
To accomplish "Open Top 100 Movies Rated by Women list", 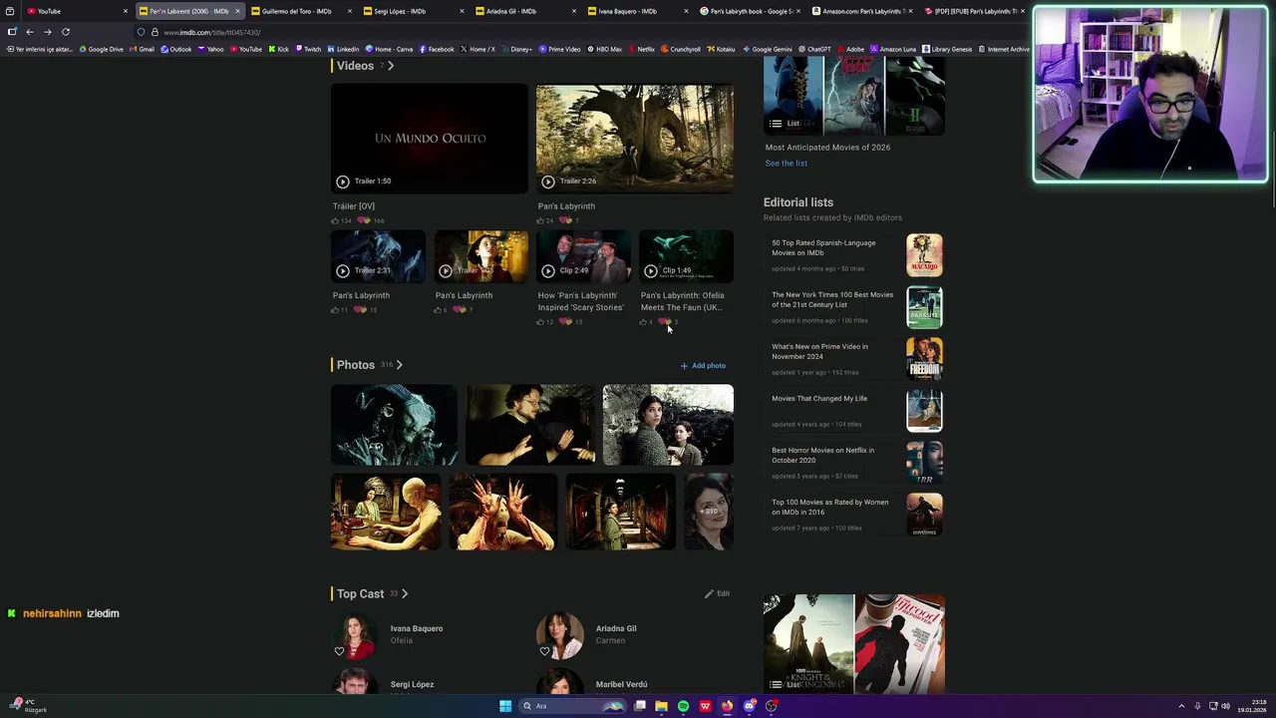I will pyautogui.click(x=829, y=507).
